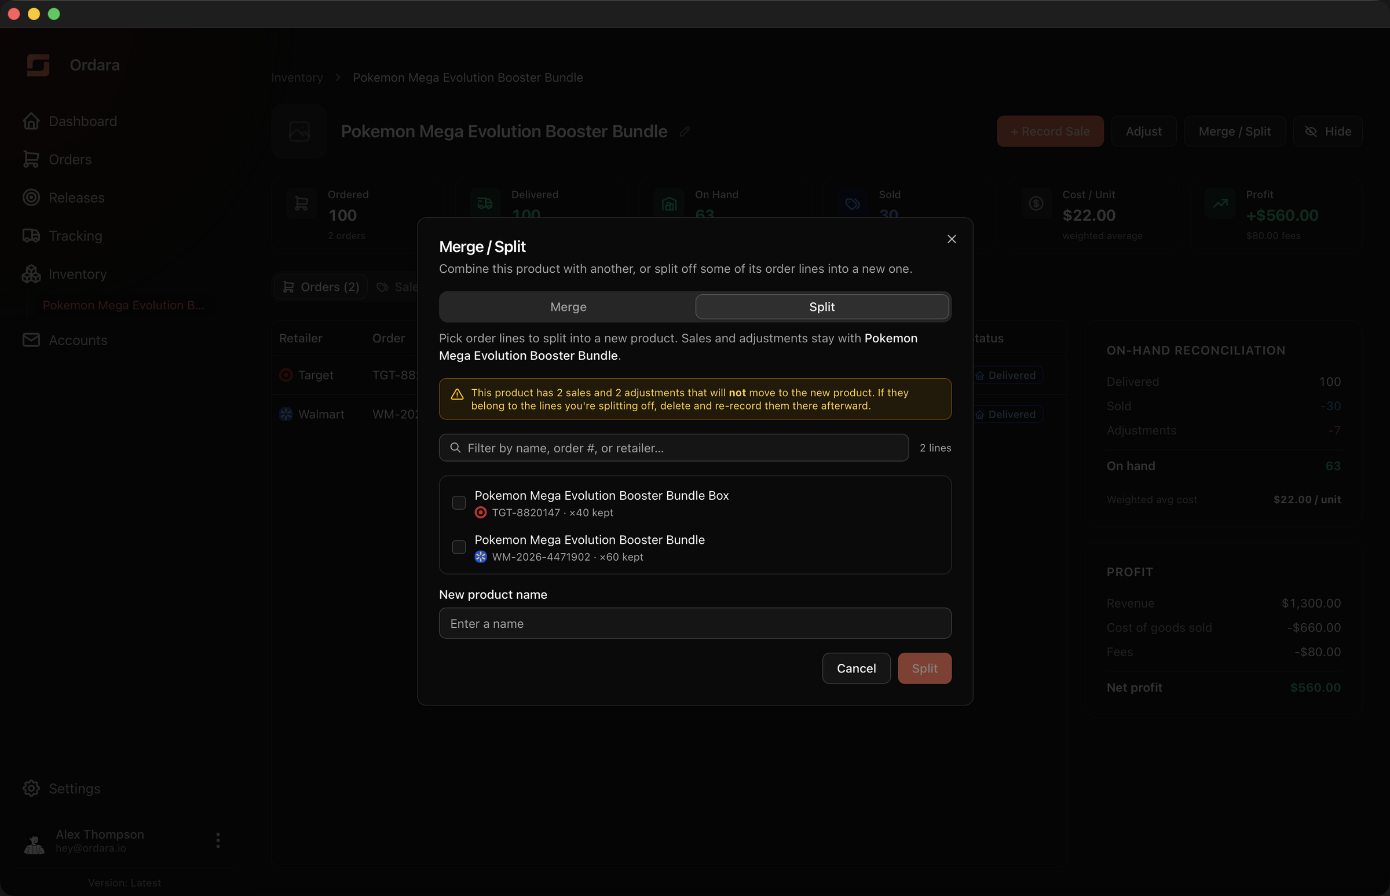The height and width of the screenshot is (896, 1390).
Task: Click the Cancel button
Action: coord(856,668)
